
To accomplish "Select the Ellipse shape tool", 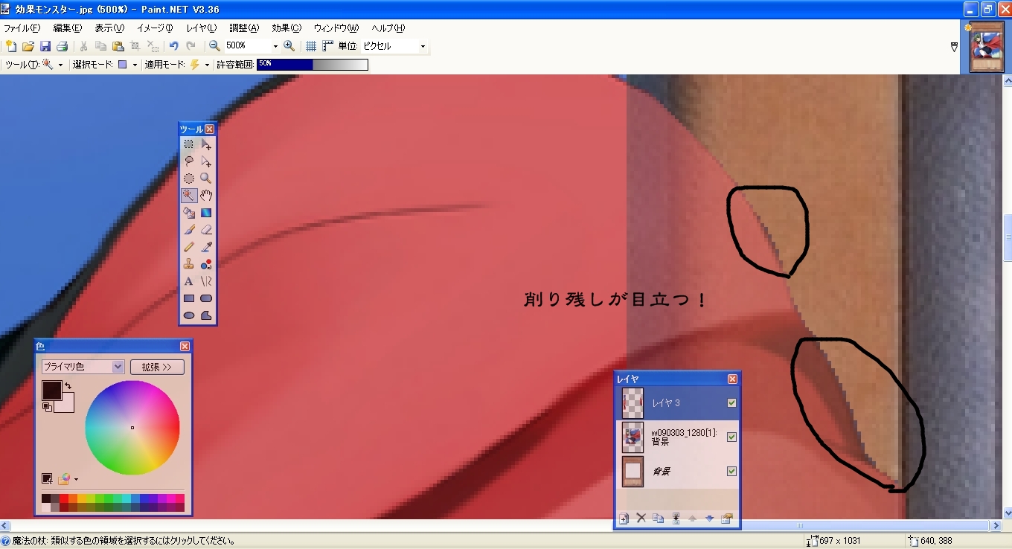I will (x=189, y=315).
